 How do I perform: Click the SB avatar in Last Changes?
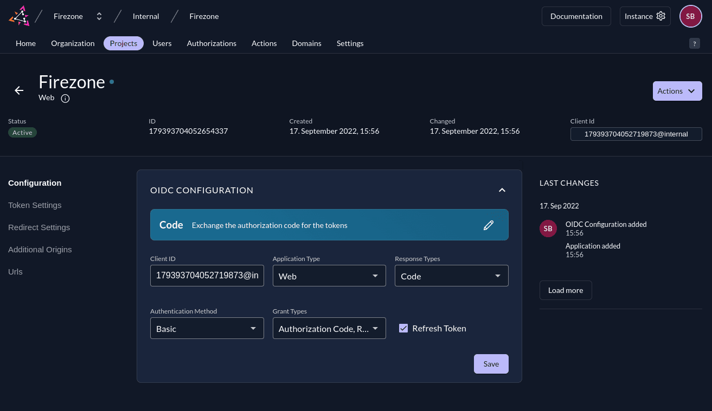(548, 229)
